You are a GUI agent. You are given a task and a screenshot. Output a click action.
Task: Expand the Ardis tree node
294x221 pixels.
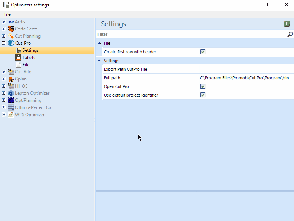(3, 22)
